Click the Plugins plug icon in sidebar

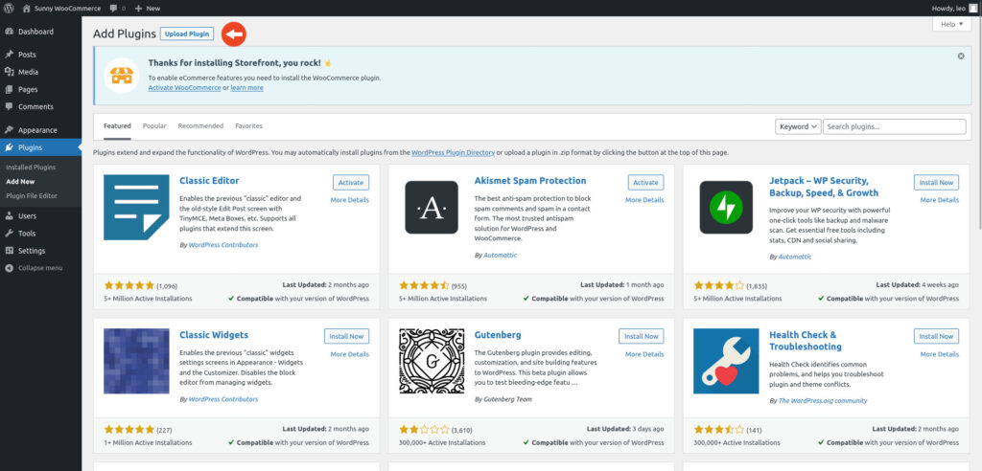coord(9,147)
